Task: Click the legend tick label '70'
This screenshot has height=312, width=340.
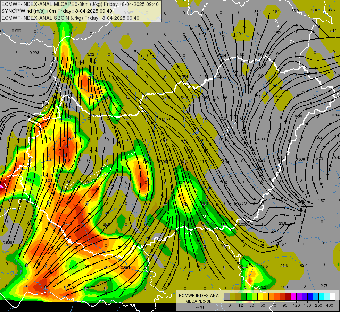Action: [274, 305]
